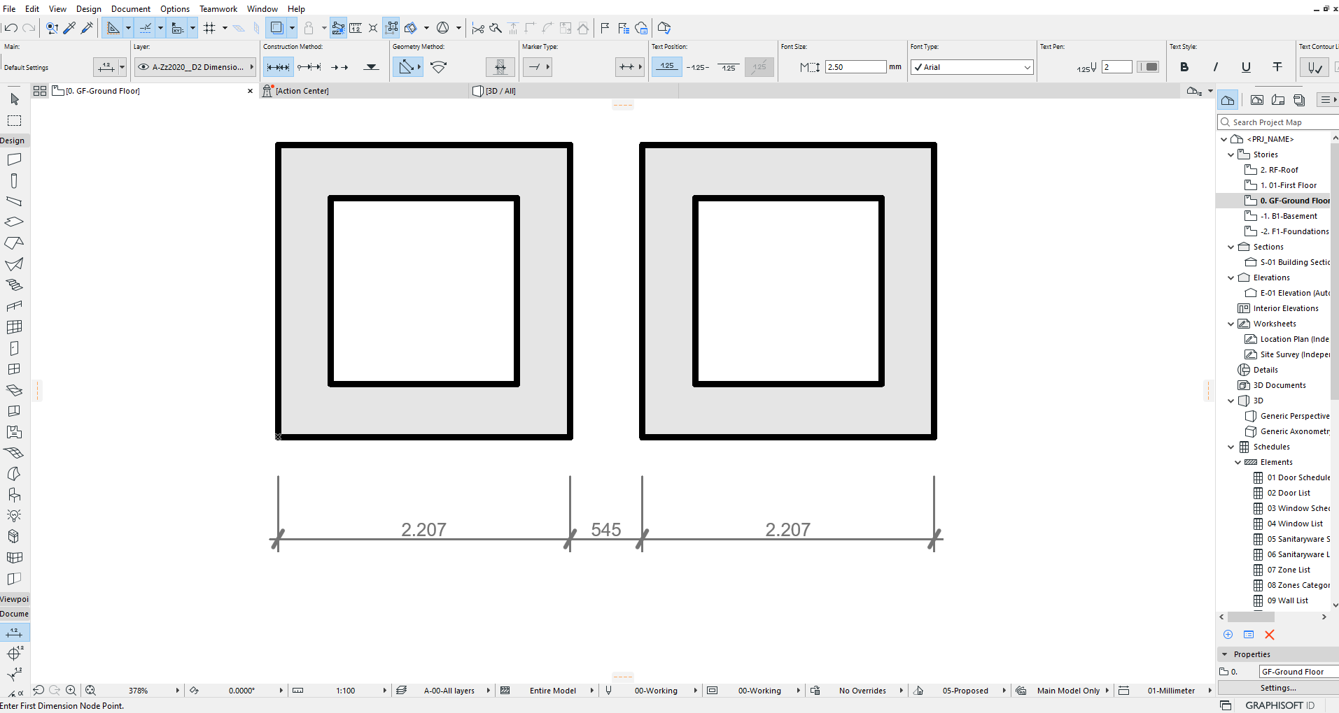This screenshot has width=1339, height=713.
Task: Click the text pen color swatch
Action: click(1148, 67)
